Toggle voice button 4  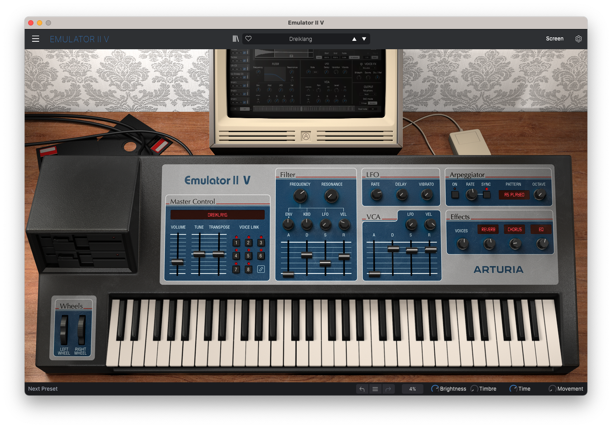pos(236,256)
